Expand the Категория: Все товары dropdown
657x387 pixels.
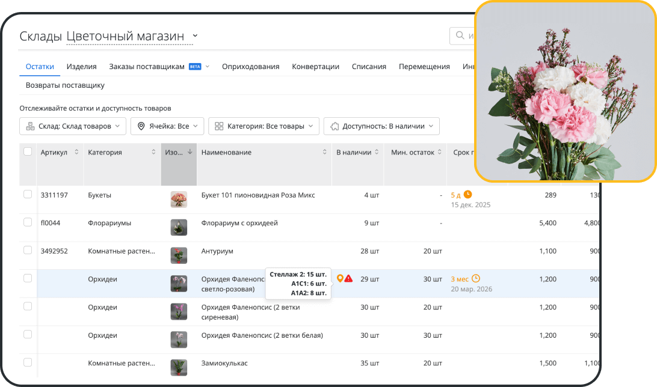point(264,126)
